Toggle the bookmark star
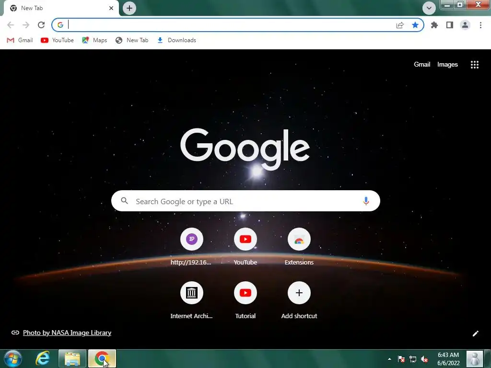Image resolution: width=491 pixels, height=368 pixels. pyautogui.click(x=415, y=25)
